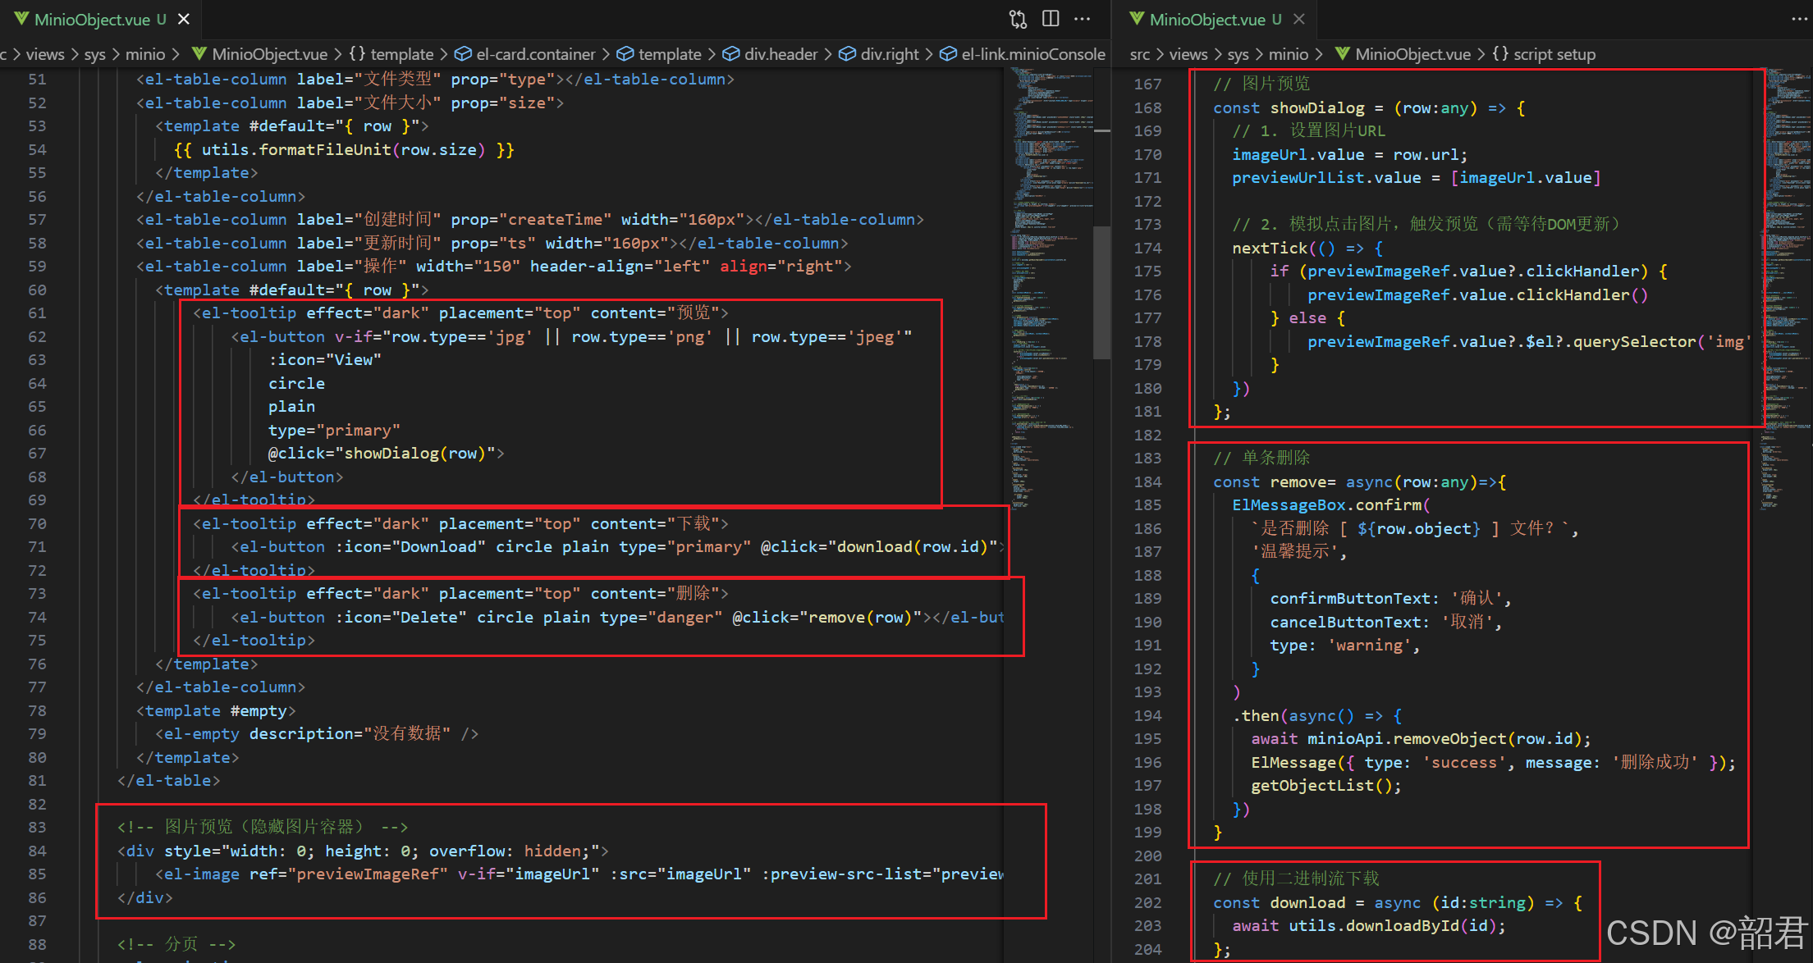This screenshot has width=1813, height=963.
Task: Click the left editor vertical scrollbar thumb
Action: pyautogui.click(x=1102, y=291)
